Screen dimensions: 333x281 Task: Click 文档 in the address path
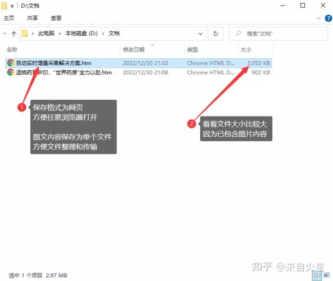click(114, 33)
